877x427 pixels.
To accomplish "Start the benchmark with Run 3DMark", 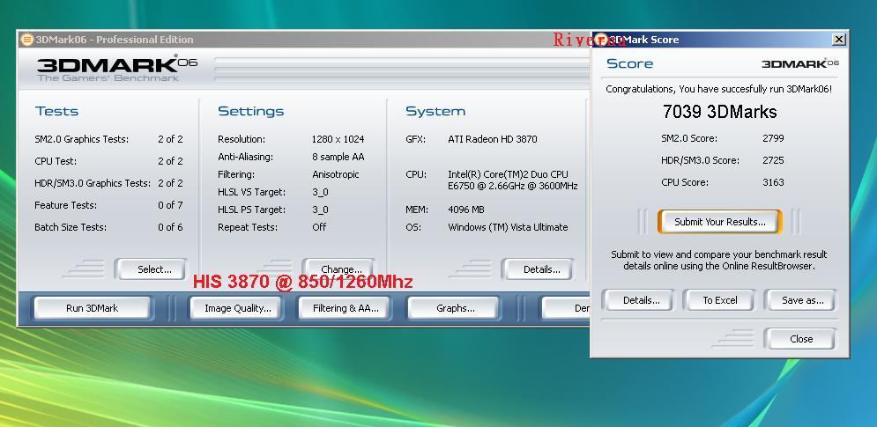I will [x=93, y=308].
